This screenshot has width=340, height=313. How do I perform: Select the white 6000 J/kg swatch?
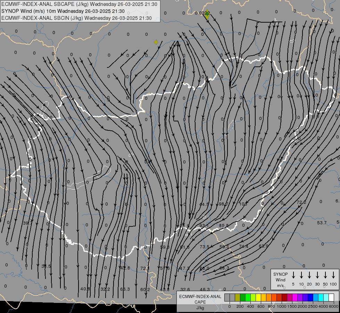331,298
